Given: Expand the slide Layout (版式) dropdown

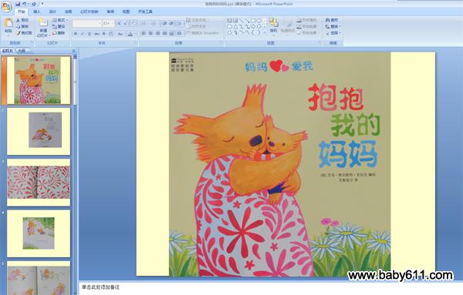Looking at the screenshot, I should tap(60, 20).
